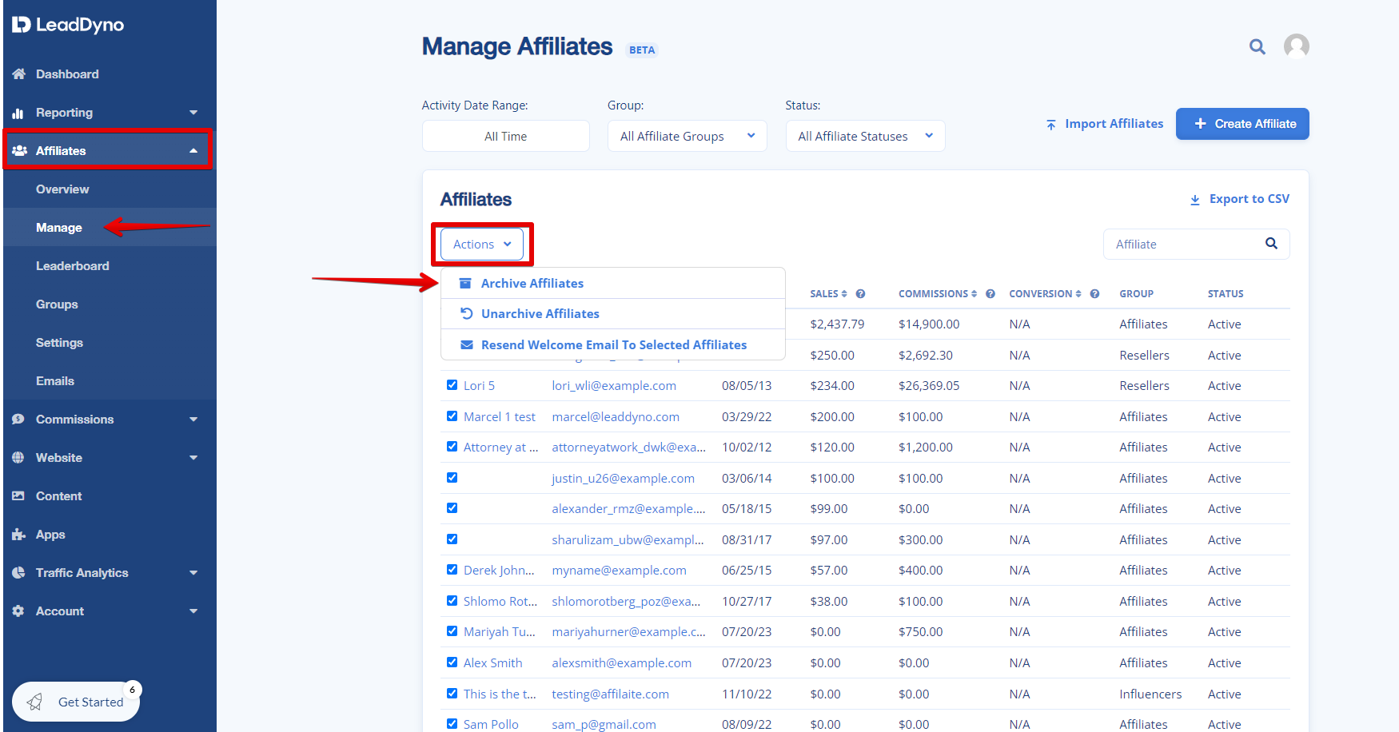Click the Import Affiliates upload icon
The height and width of the screenshot is (732, 1399).
point(1051,125)
